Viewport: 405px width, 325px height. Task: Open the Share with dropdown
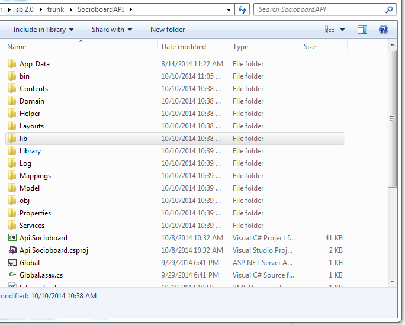pyautogui.click(x=112, y=30)
